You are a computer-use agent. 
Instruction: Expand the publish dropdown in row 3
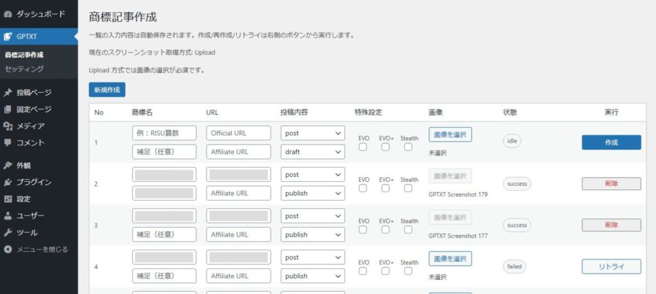[x=313, y=235]
